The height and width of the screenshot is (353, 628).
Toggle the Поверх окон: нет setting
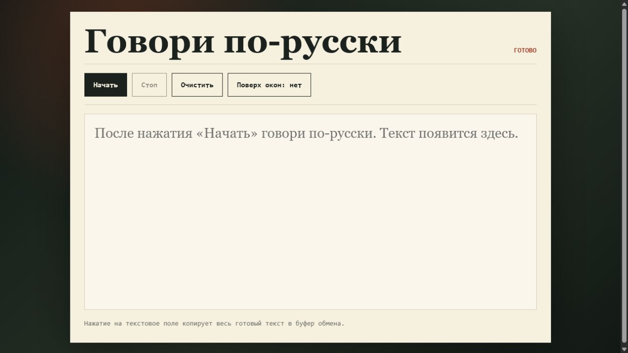point(269,85)
